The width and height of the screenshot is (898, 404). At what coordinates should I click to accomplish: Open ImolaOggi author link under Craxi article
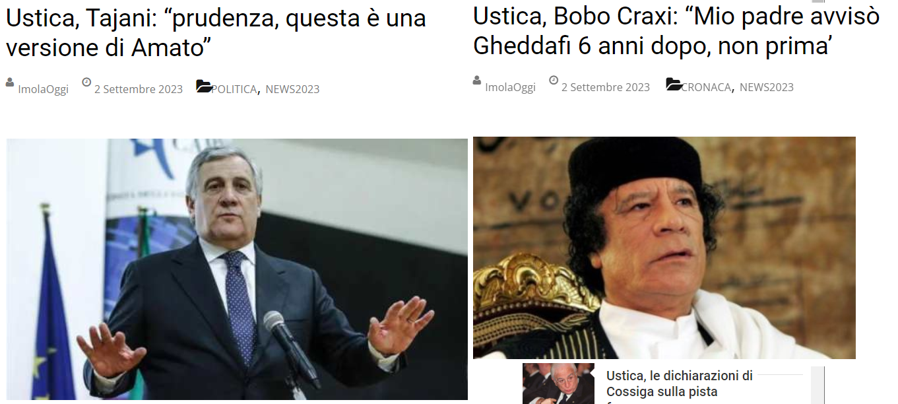click(x=510, y=87)
